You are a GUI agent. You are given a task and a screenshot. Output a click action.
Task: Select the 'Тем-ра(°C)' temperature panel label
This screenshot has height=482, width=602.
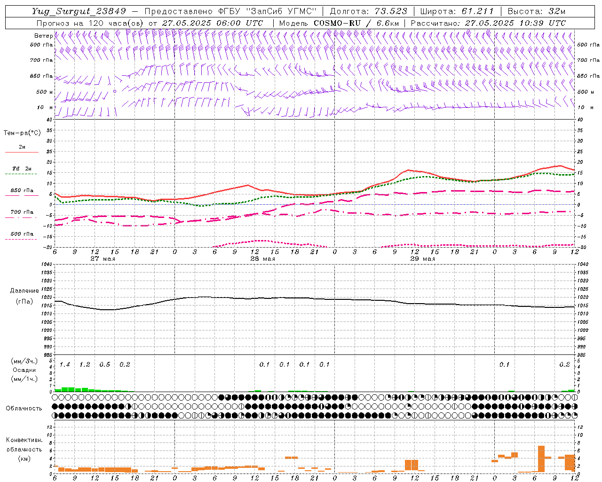click(x=22, y=133)
